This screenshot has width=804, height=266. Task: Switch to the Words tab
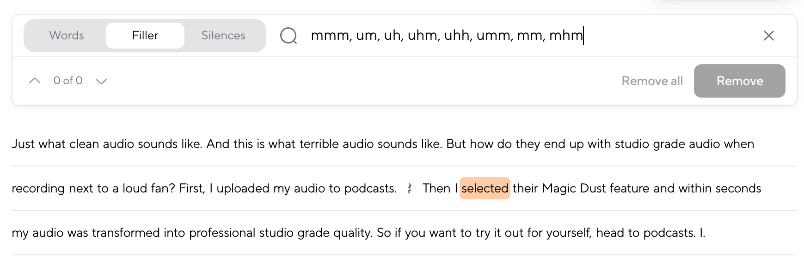(67, 36)
